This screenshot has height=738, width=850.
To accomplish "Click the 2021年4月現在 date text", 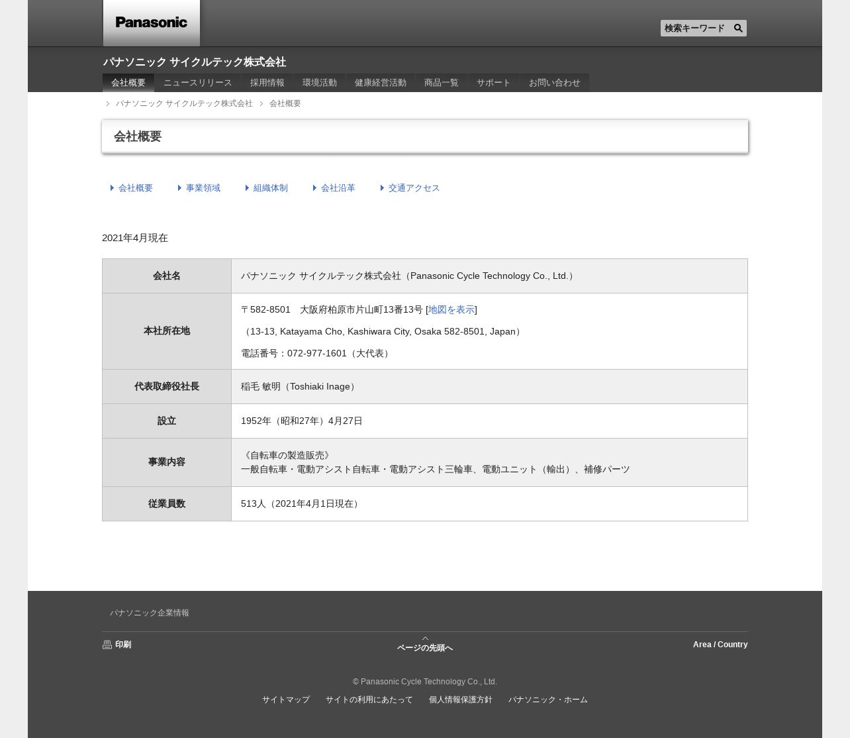I will click(135, 238).
